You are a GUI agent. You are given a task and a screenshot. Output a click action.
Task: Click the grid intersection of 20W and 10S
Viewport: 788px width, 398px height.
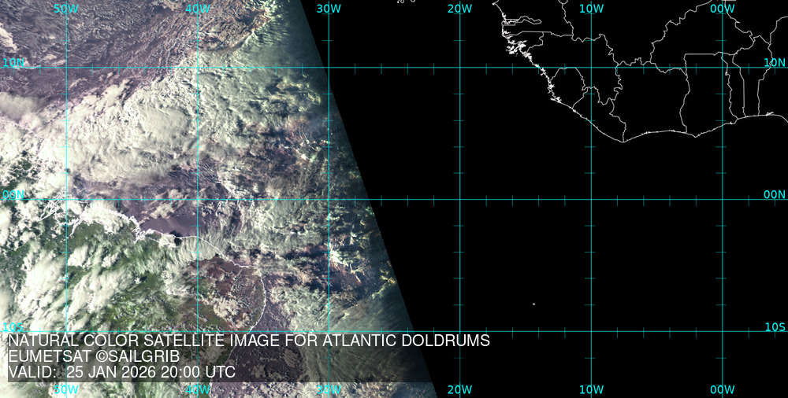[459, 330]
